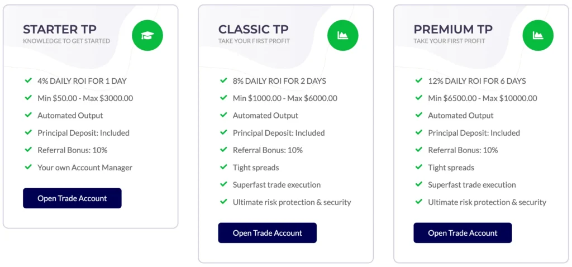
Task: Select the STARTER TP plan heading
Action: [60, 29]
